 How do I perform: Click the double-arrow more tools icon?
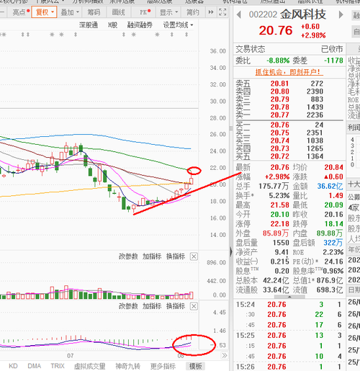(x=211, y=12)
